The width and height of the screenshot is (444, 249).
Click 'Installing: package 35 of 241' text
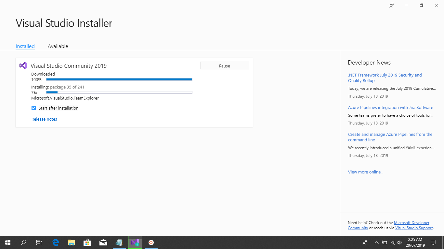(58, 87)
